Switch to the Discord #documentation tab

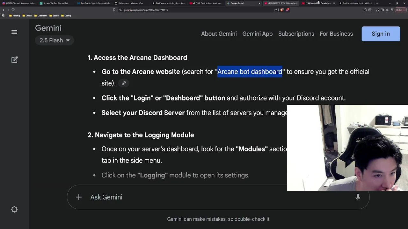click(x=18, y=3)
